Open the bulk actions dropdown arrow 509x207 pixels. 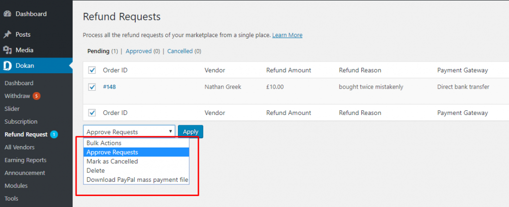(170, 132)
